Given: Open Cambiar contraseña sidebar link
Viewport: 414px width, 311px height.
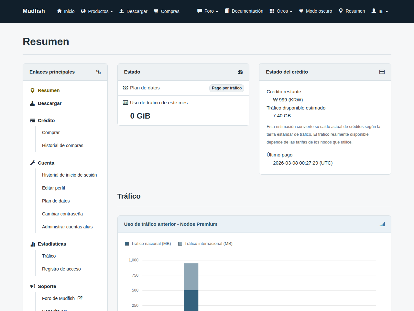Looking at the screenshot, I should tap(62, 214).
